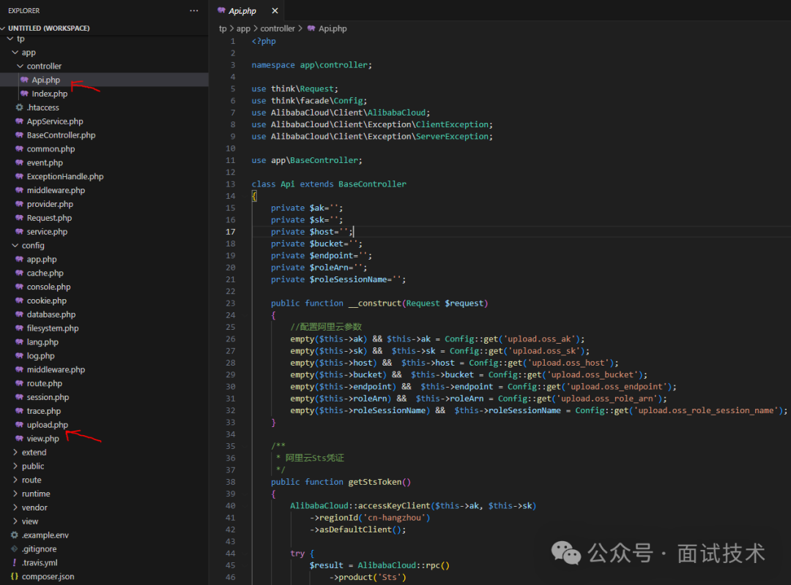Click the PHP icon beside route.php
Image resolution: width=791 pixels, height=585 pixels.
coord(19,383)
